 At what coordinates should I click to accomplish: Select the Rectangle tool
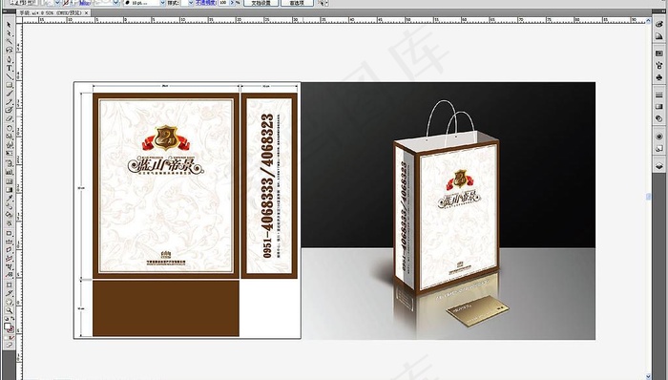point(9,85)
